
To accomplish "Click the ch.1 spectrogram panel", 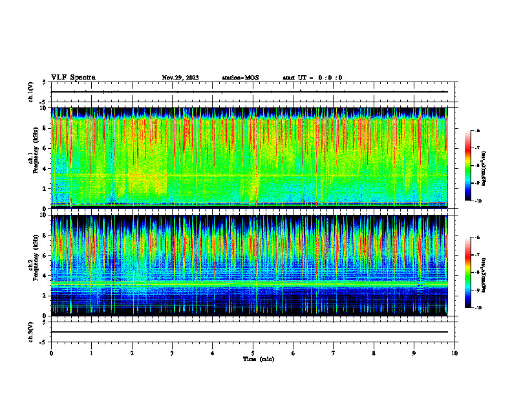I will tap(250, 158).
